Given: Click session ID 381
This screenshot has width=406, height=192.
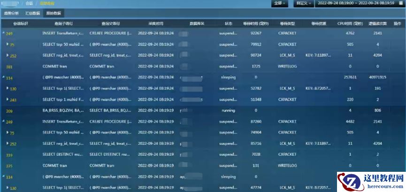Looking at the screenshot, I should pyautogui.click(x=9, y=67).
